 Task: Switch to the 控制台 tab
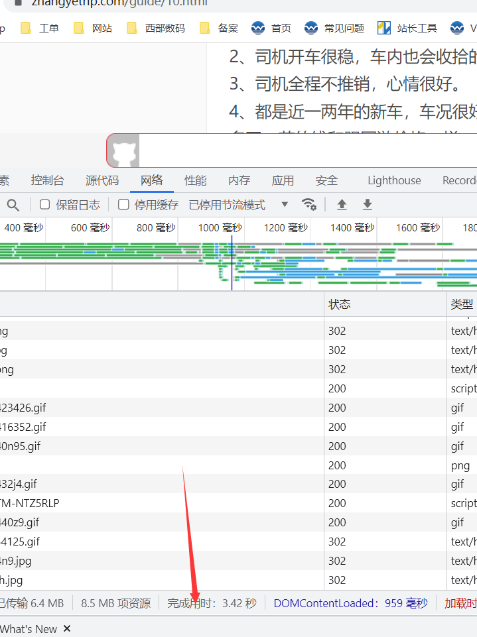pos(47,180)
